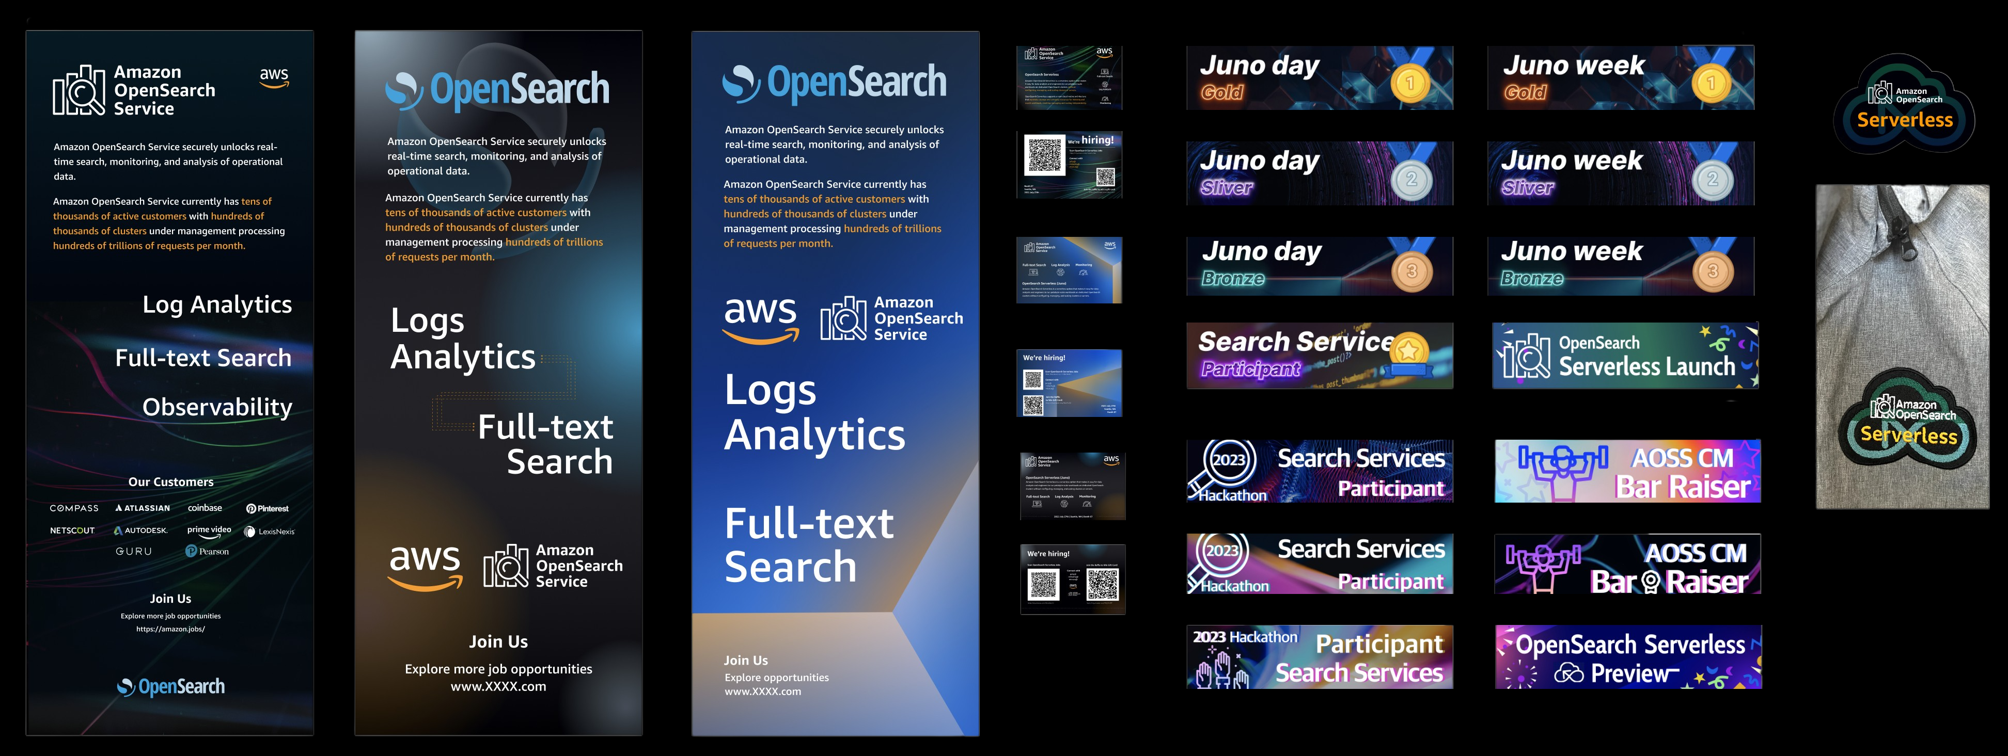Click the bronze medal on Juno day Bronze
Image resolution: width=2008 pixels, height=756 pixels.
pyautogui.click(x=1411, y=269)
